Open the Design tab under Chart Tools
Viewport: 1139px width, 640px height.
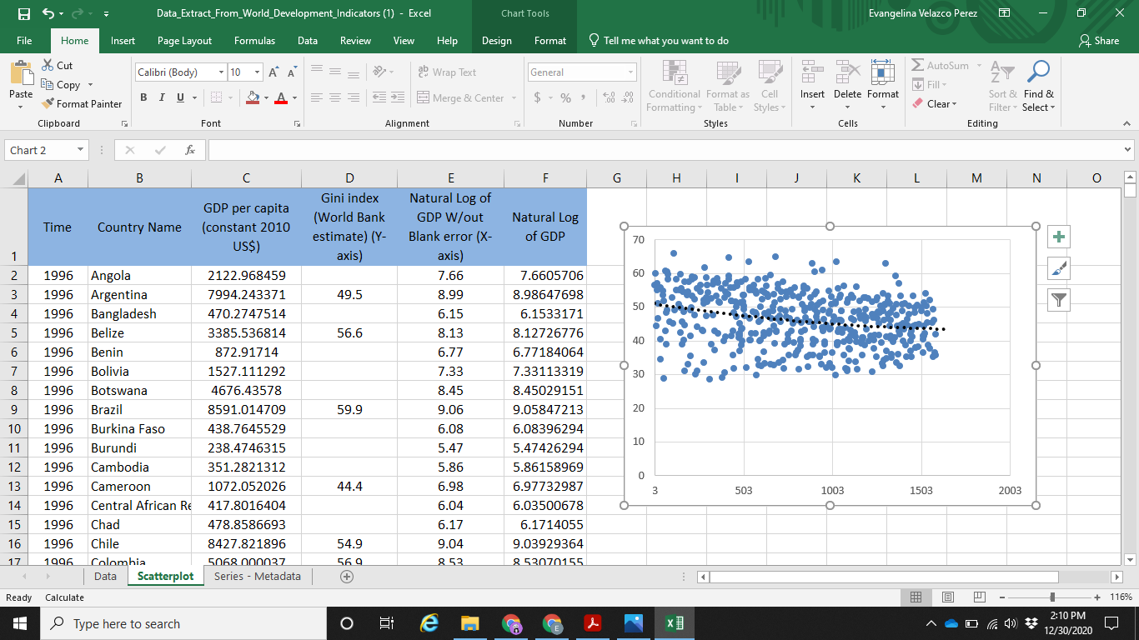496,41
